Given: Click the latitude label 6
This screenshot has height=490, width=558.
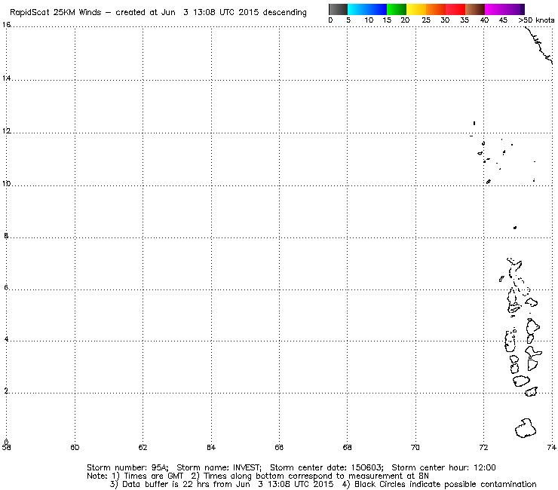Looking at the screenshot, I should 6,287.
